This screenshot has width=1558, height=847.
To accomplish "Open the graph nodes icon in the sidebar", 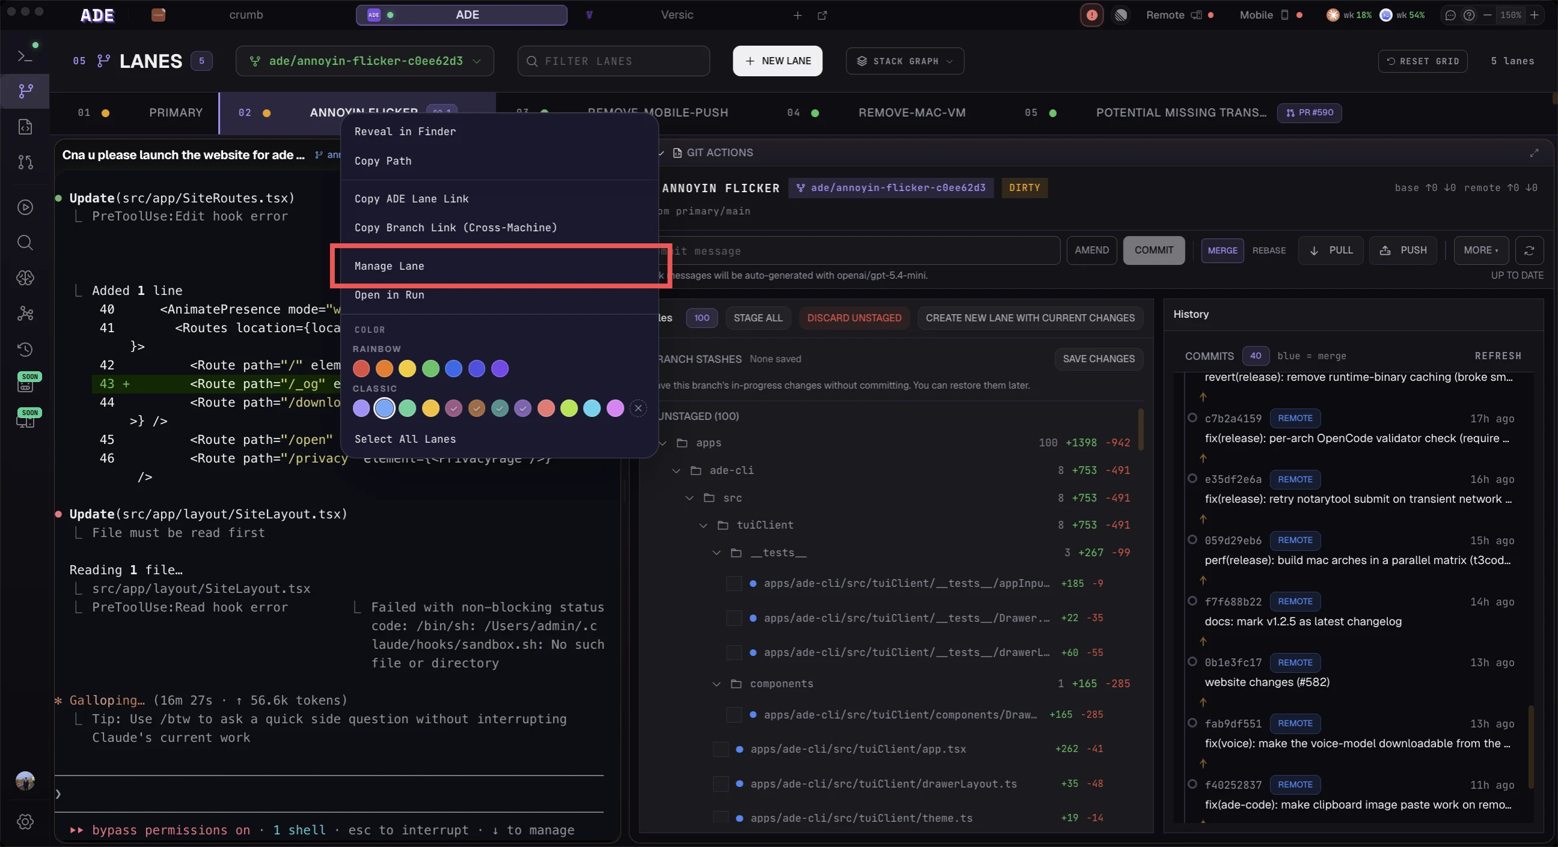I will tap(25, 313).
